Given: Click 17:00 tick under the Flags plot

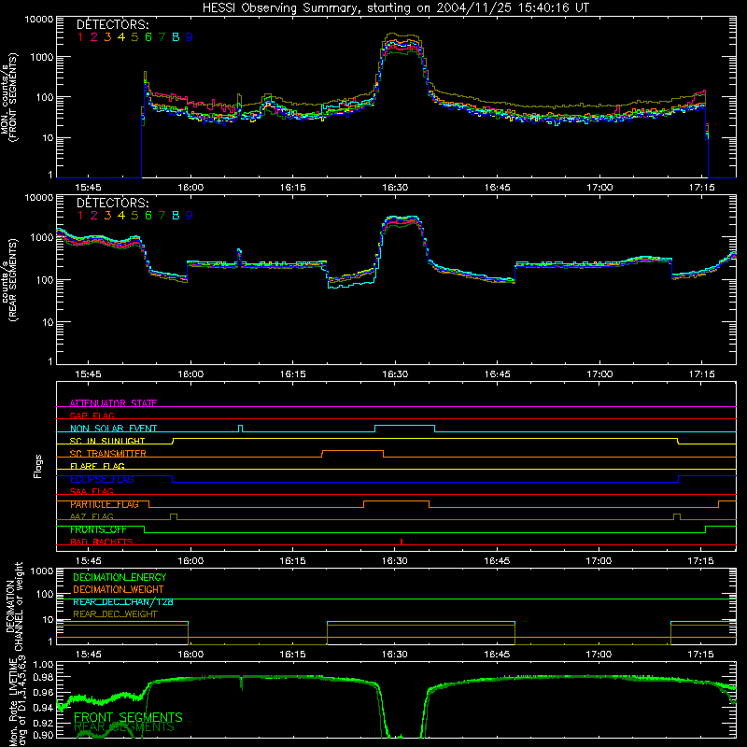Looking at the screenshot, I should pos(599,561).
